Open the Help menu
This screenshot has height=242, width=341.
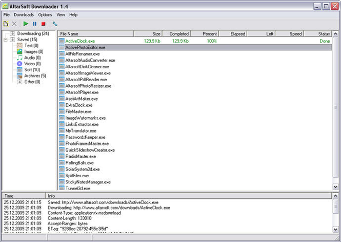pyautogui.click(x=73, y=15)
